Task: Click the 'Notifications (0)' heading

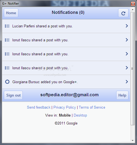Action: coord(68,13)
